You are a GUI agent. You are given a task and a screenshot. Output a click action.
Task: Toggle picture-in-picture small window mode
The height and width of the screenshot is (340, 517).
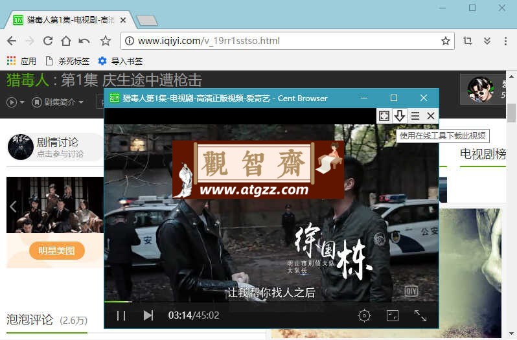coord(393,315)
